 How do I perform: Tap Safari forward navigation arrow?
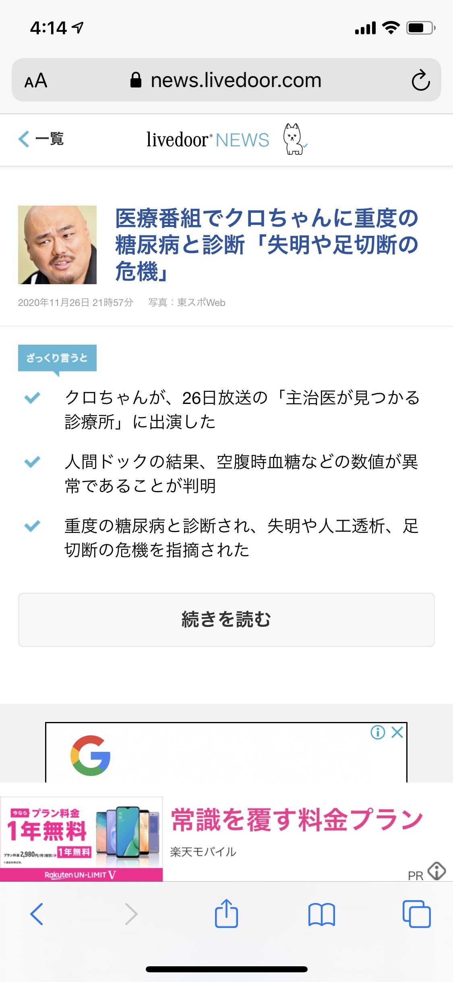131,914
